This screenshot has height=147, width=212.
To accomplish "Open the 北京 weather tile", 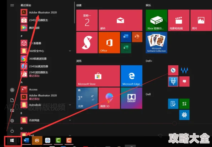I will (x=87, y=98).
